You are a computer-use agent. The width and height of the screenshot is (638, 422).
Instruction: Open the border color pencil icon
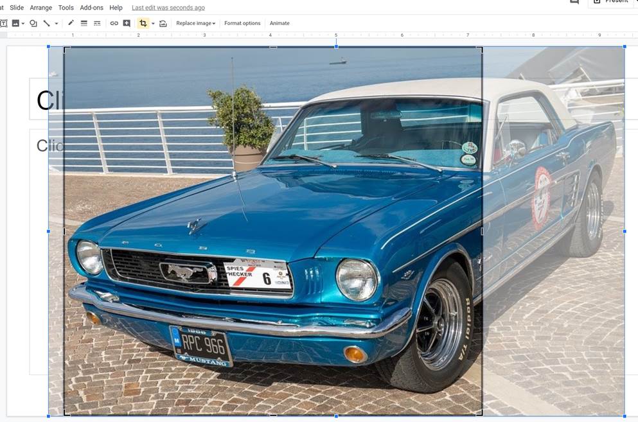71,23
